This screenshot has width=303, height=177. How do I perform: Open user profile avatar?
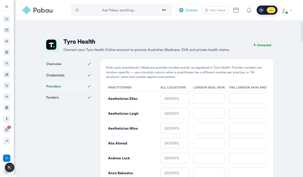click(x=284, y=10)
